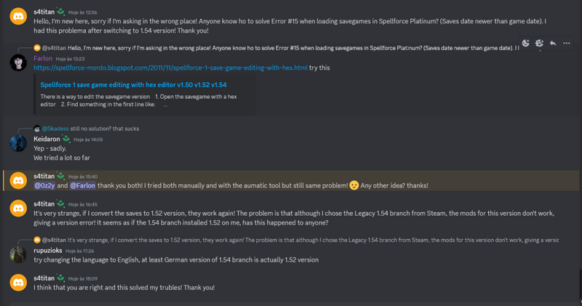Click Keidaron's profile avatar
This screenshot has width=582, height=306.
(18, 143)
